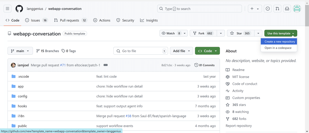
Task: Click the plus create-new button
Action: (255, 9)
